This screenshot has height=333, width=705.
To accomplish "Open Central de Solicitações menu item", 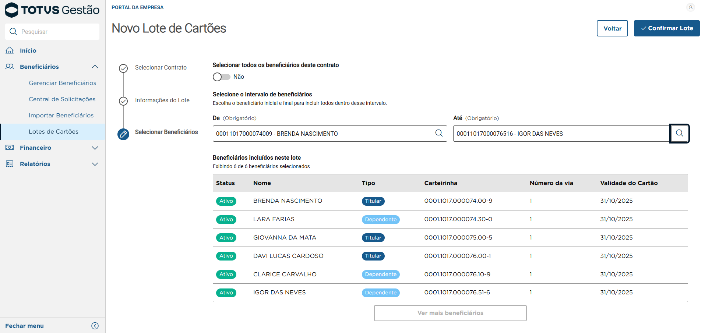I will click(x=62, y=99).
